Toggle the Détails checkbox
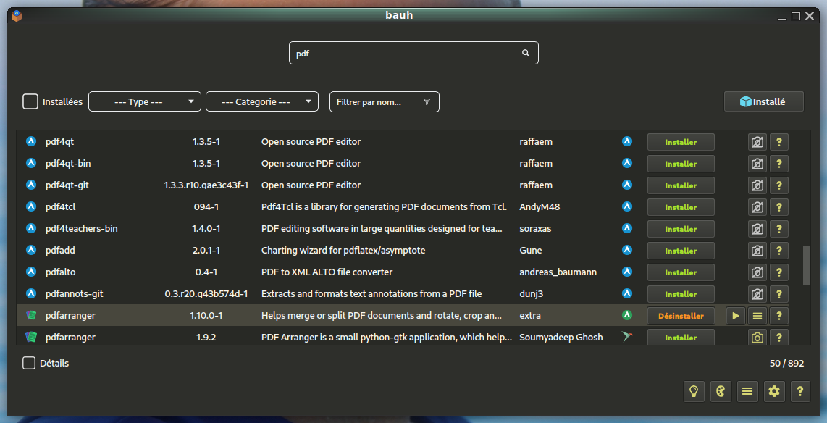Image resolution: width=827 pixels, height=423 pixels. 29,363
